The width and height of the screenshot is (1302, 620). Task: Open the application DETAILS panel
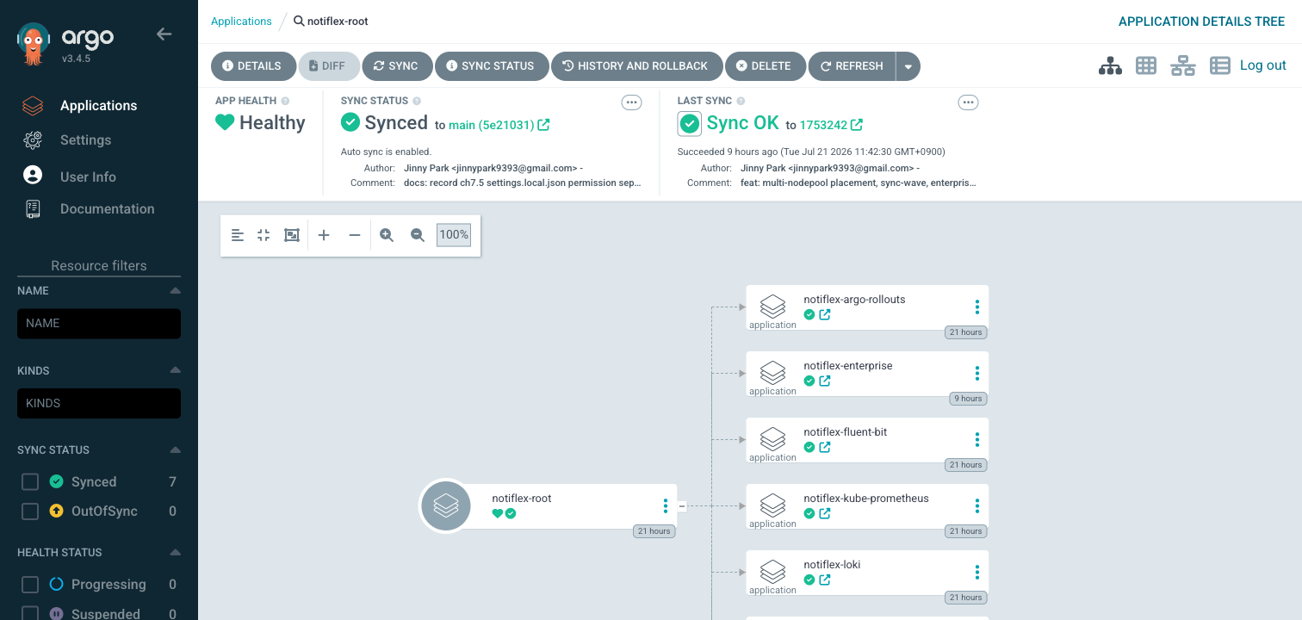[x=253, y=66]
